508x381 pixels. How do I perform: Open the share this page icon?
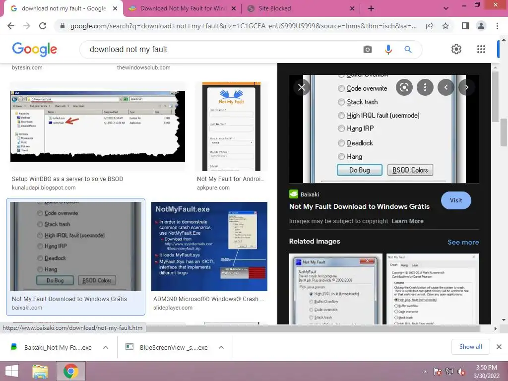click(430, 26)
